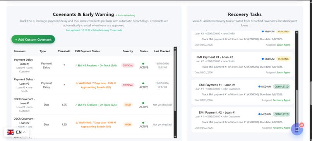Click Last Checked timestamp for Payment Delay Loan #1
This screenshot has width=312, height=141.
pyautogui.click(x=162, y=65)
